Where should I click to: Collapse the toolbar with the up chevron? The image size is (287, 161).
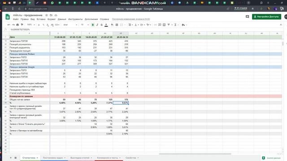[x=281, y=25]
